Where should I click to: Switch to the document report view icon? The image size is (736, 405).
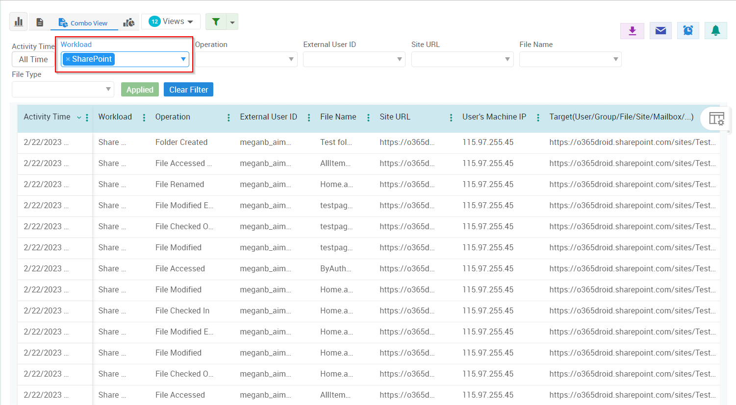(x=40, y=22)
